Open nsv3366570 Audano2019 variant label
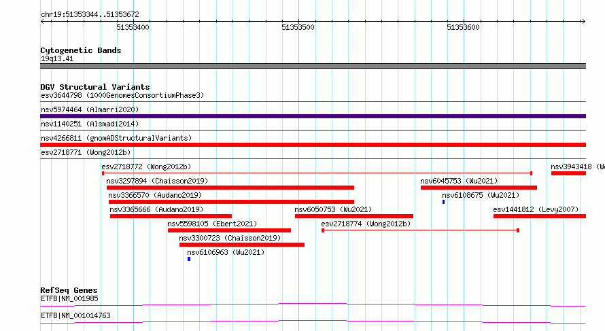The image size is (605, 331). [x=155, y=195]
